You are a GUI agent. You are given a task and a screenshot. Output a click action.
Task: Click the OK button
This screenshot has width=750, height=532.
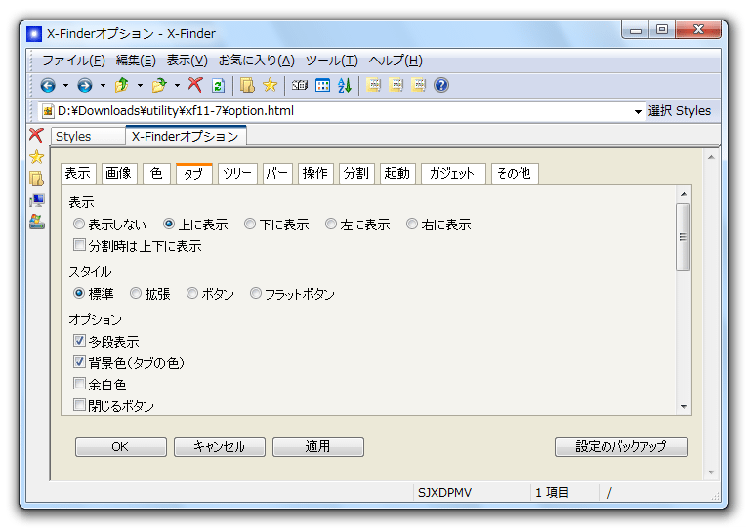[120, 446]
